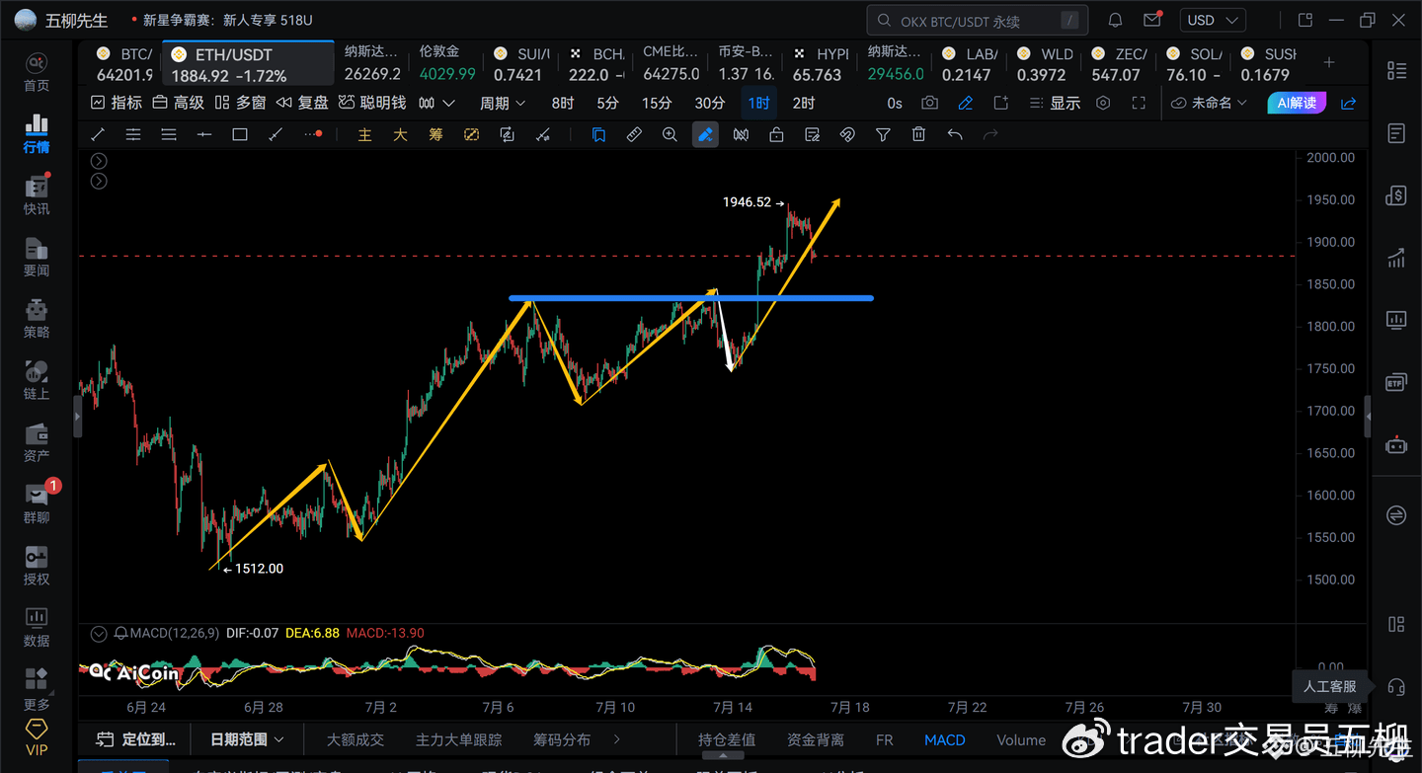Expand the 日期范围 date range dropdown
The width and height of the screenshot is (1422, 773).
pos(247,739)
